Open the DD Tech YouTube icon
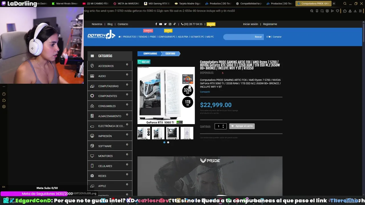 click(x=161, y=24)
